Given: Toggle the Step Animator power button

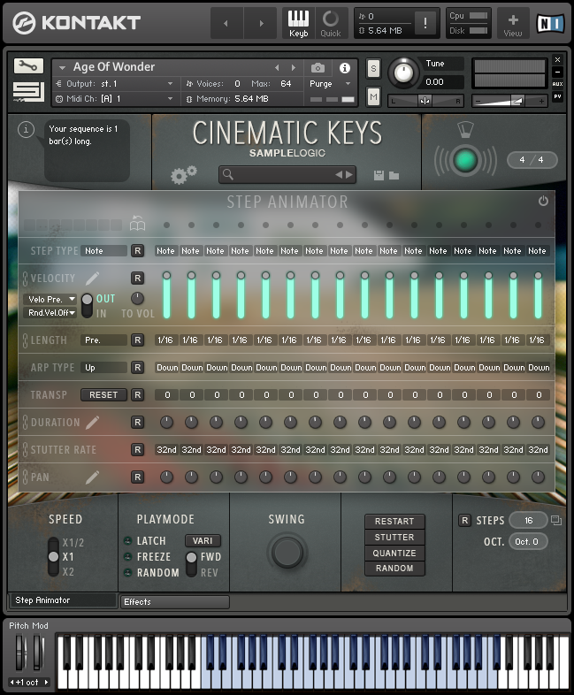Looking at the screenshot, I should point(543,201).
